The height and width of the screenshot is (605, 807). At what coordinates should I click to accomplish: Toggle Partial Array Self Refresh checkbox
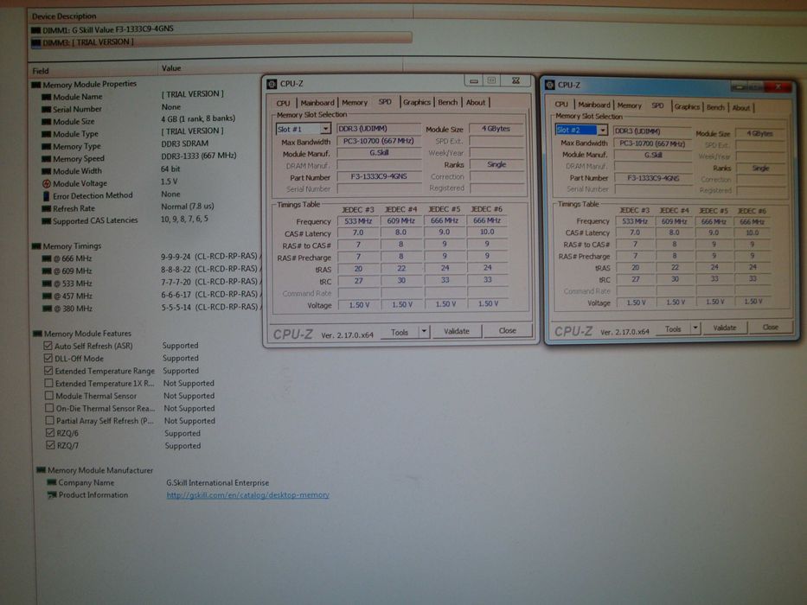[x=49, y=420]
